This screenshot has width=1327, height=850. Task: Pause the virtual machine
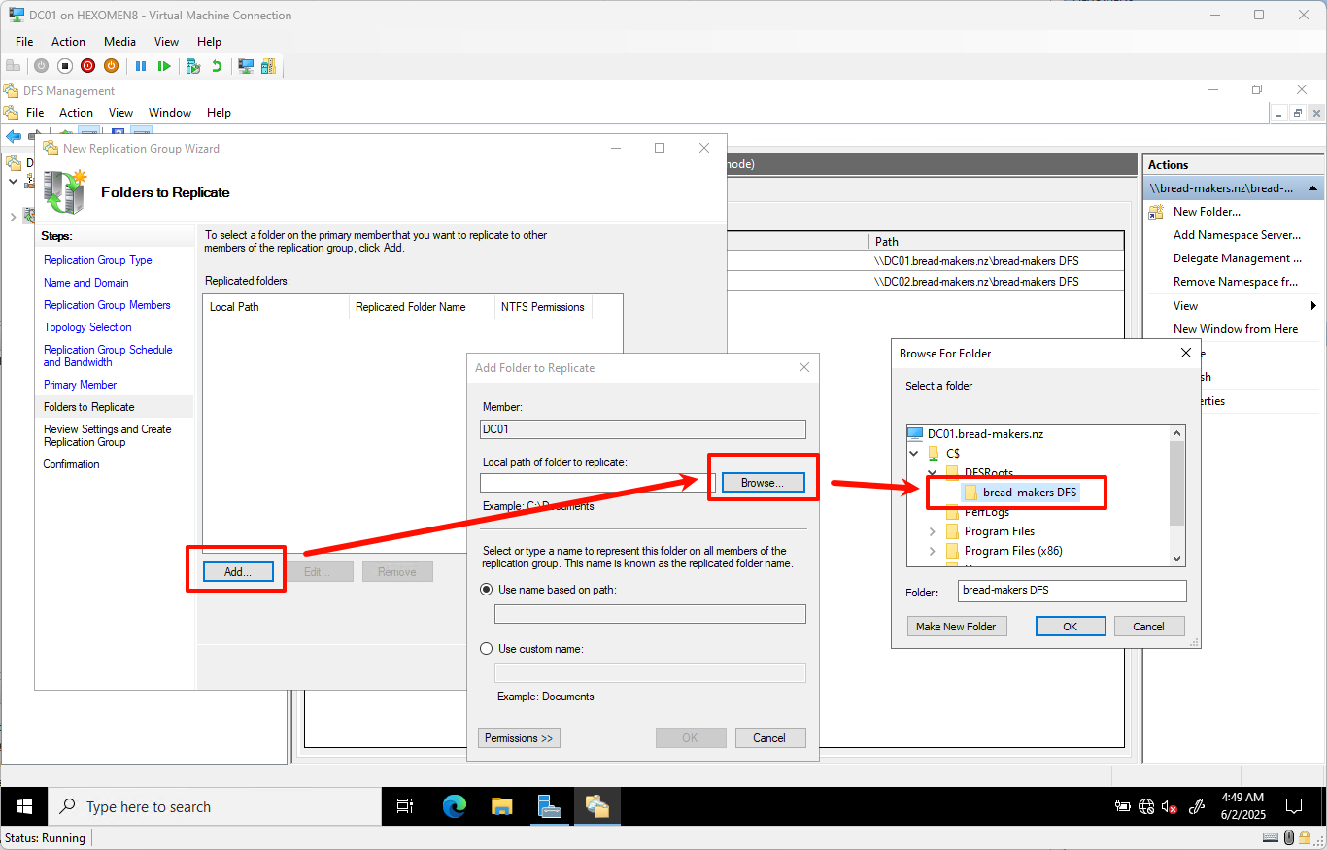pos(142,66)
